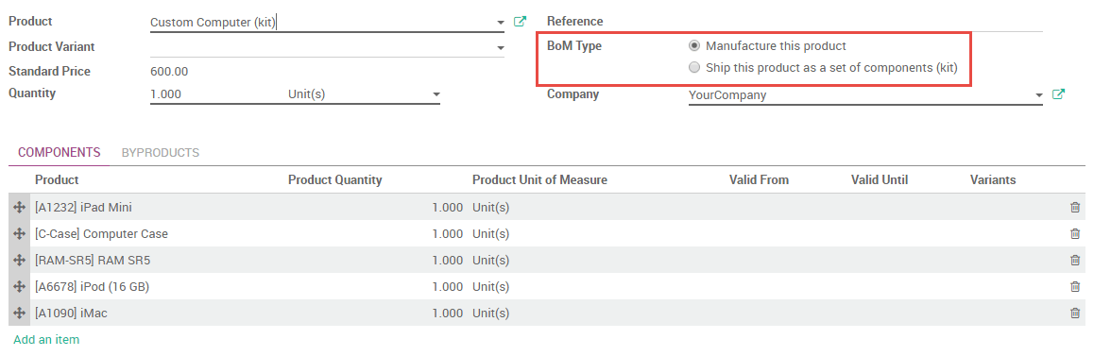Select Ship this product as kit option
The image size is (1094, 356).
[693, 68]
